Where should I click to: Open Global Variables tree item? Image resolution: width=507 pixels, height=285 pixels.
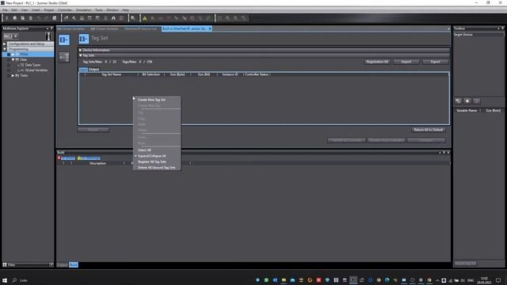(x=36, y=70)
